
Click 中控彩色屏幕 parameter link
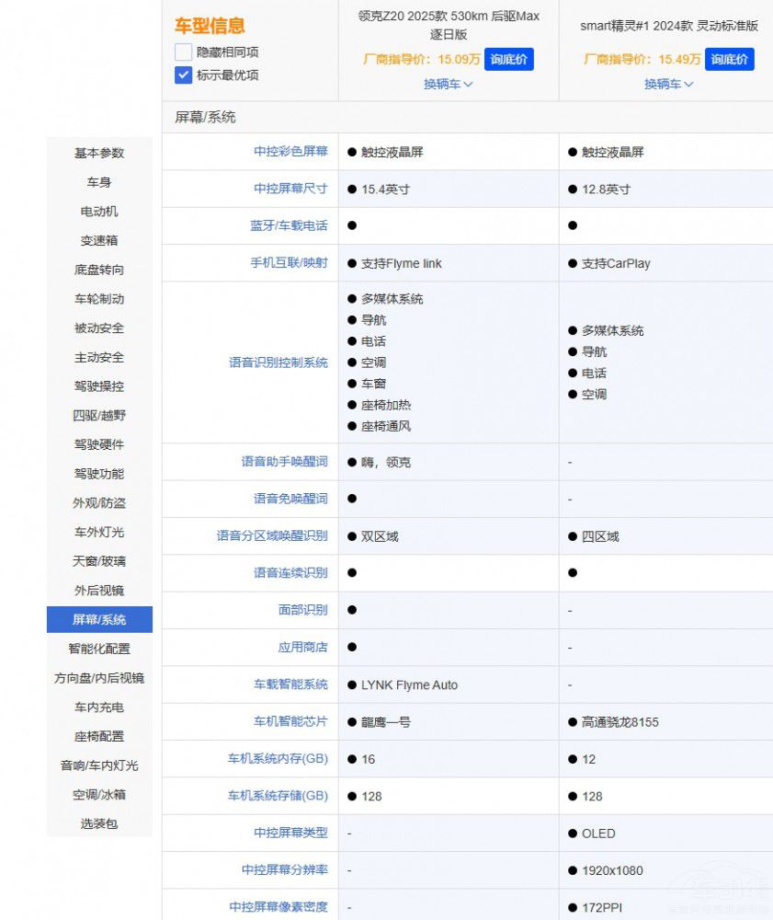(290, 152)
